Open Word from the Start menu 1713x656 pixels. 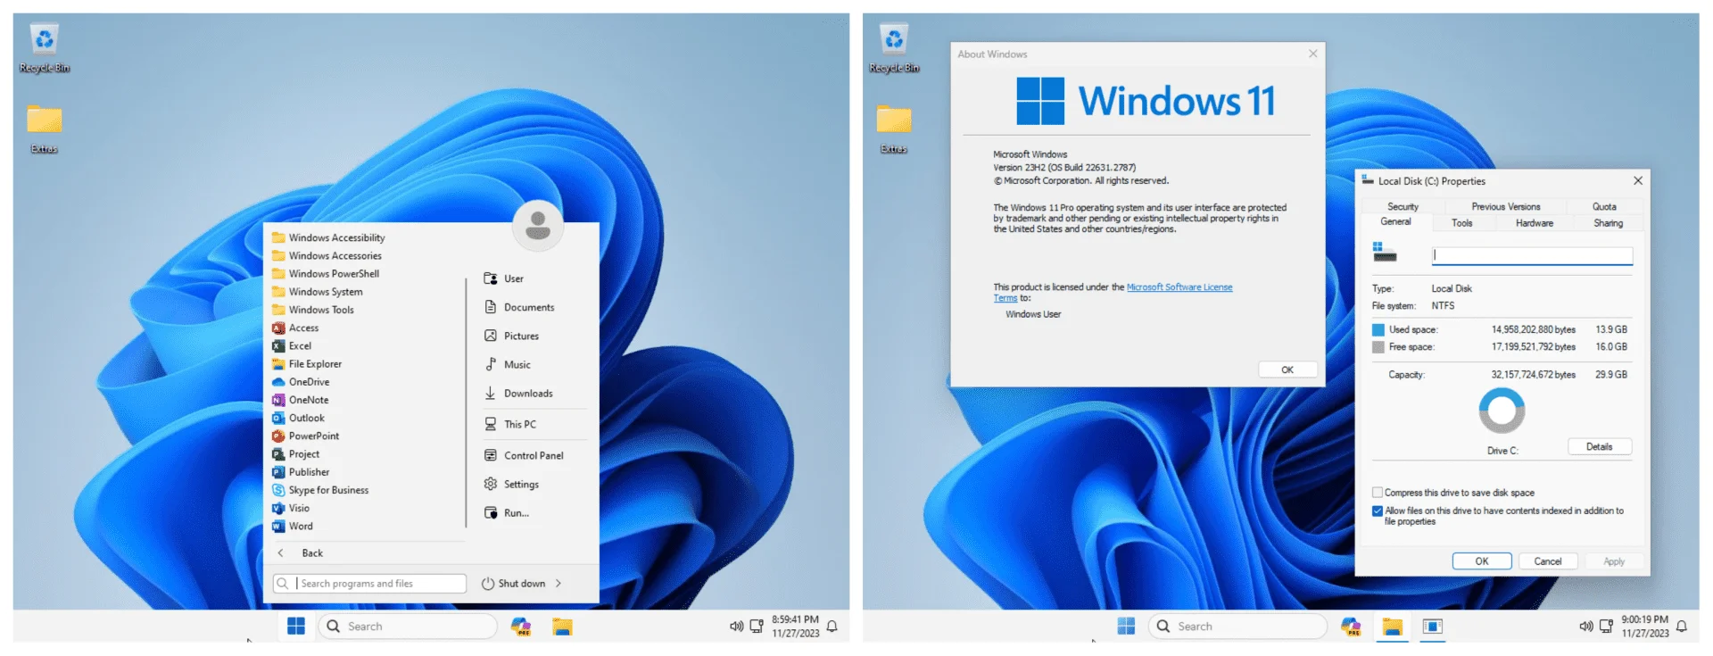tap(293, 526)
